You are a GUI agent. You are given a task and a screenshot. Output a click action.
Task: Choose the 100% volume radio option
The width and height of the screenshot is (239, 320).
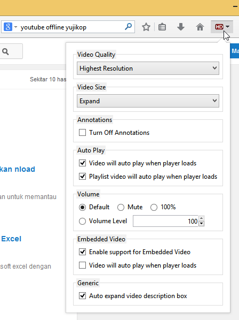pyautogui.click(x=154, y=207)
